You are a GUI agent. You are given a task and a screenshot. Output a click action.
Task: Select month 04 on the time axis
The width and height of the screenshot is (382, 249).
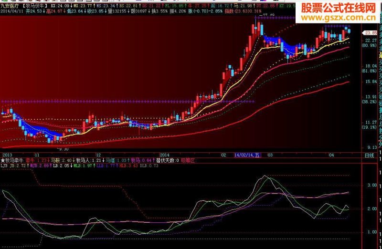(331, 155)
